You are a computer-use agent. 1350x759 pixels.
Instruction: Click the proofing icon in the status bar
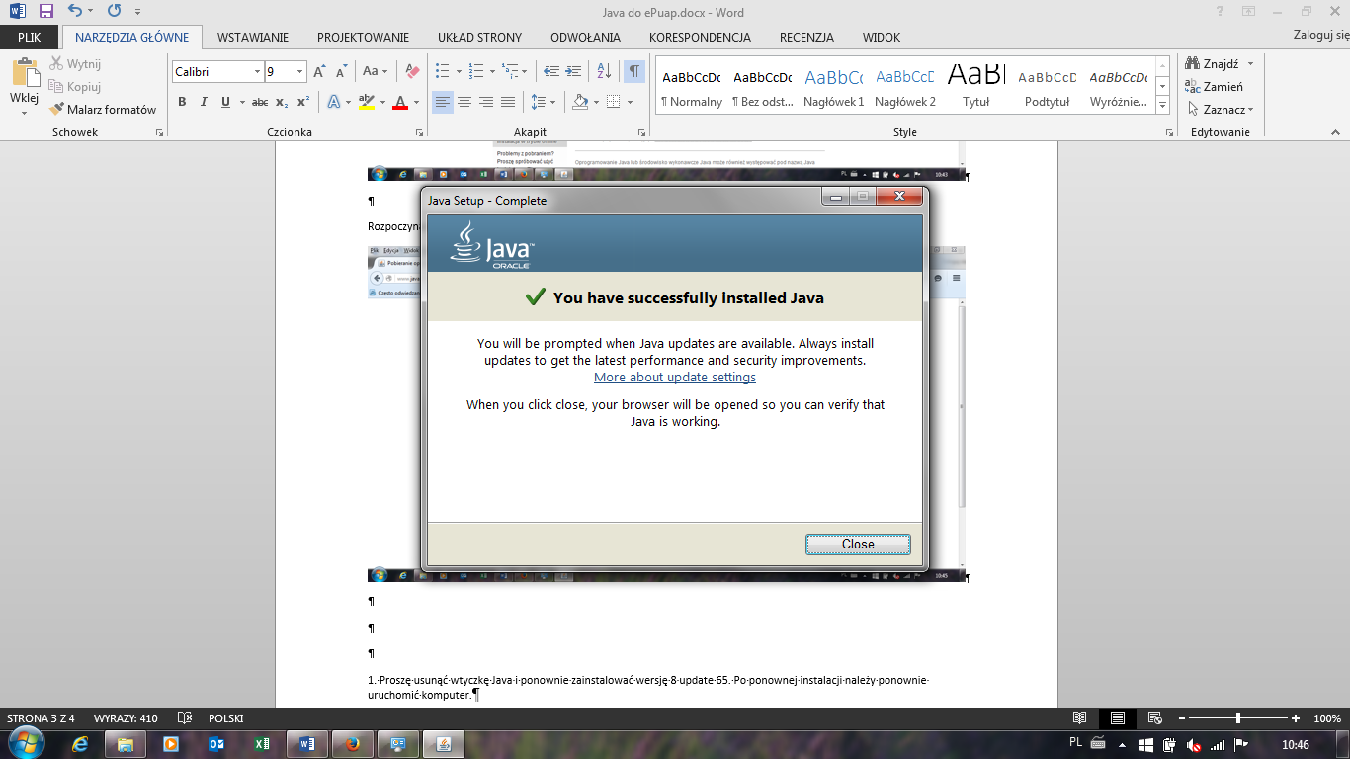[185, 718]
